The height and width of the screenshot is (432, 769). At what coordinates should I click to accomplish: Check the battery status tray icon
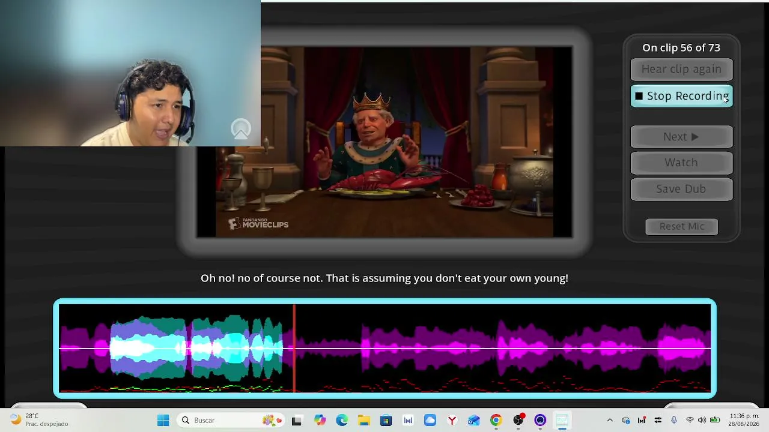715,421
